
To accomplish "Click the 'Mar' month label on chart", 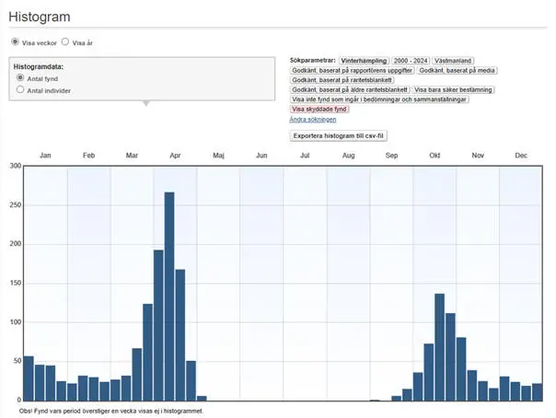I will [132, 156].
